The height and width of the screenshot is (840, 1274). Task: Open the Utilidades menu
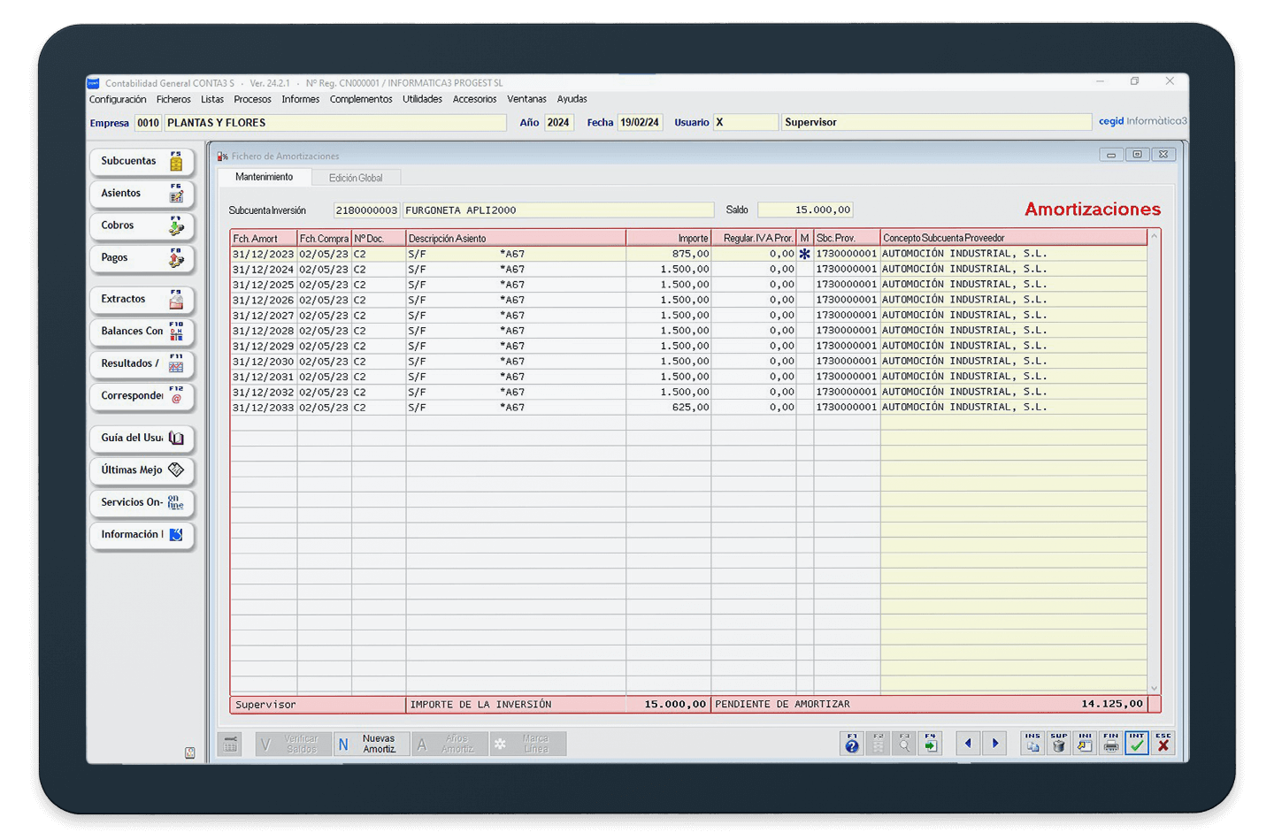tap(422, 99)
